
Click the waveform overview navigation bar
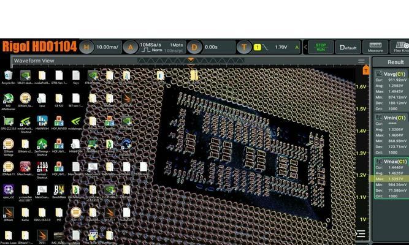tap(191, 61)
